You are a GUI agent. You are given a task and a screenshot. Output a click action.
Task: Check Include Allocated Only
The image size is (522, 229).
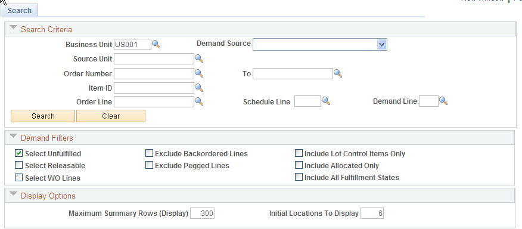pyautogui.click(x=299, y=165)
